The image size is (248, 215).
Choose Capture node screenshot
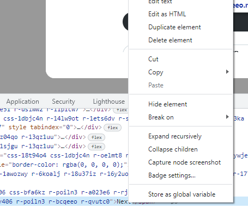pos(181,162)
